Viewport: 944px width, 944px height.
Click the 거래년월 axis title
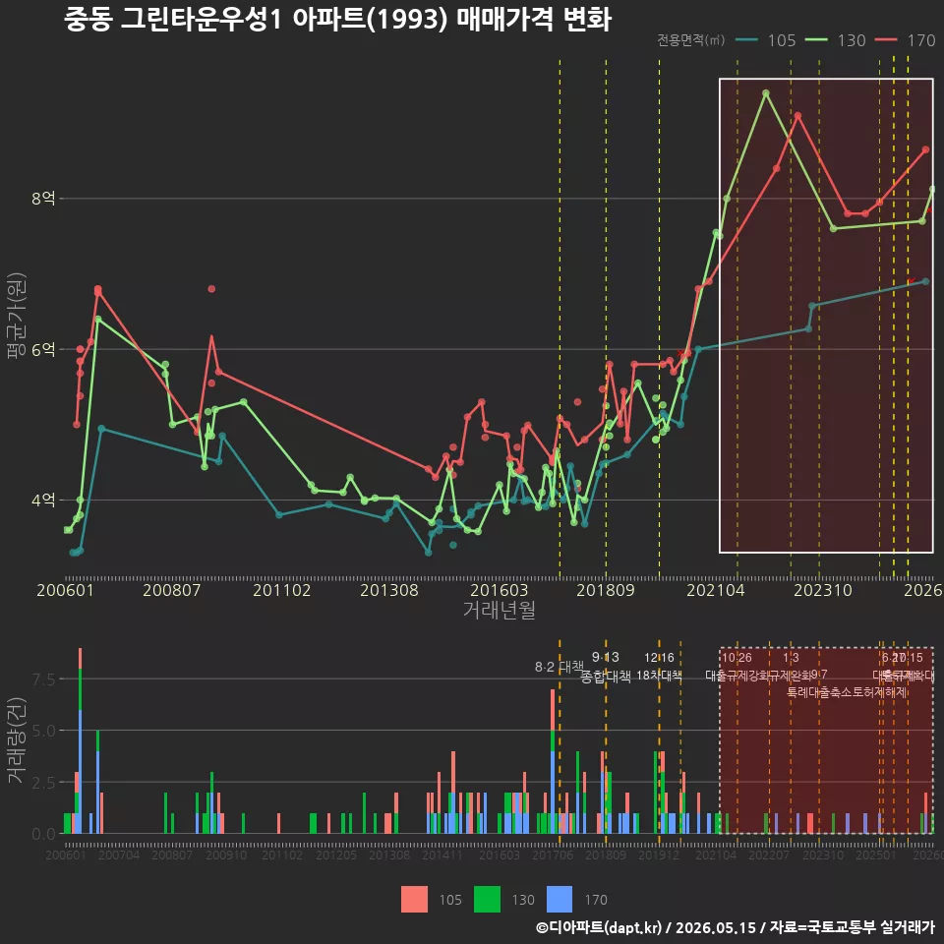click(x=500, y=610)
